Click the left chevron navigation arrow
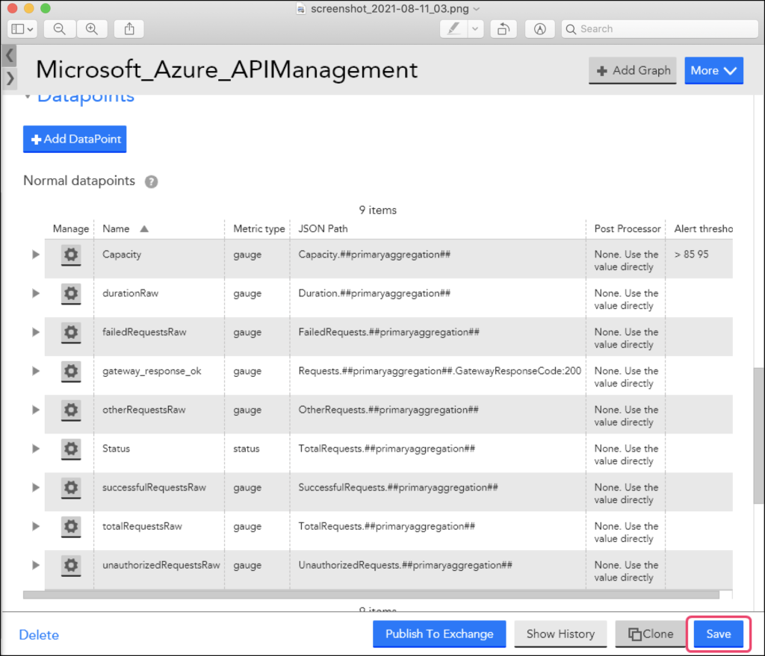 click(10, 55)
